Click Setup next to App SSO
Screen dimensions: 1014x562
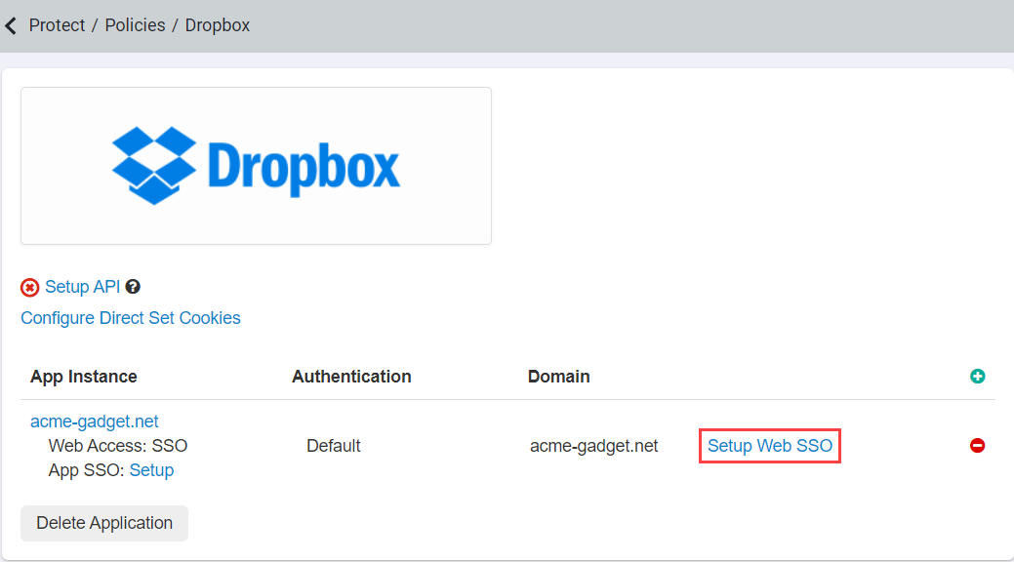click(x=151, y=469)
